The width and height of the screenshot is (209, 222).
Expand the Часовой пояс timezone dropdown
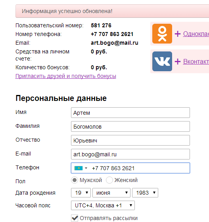[x=103, y=205]
